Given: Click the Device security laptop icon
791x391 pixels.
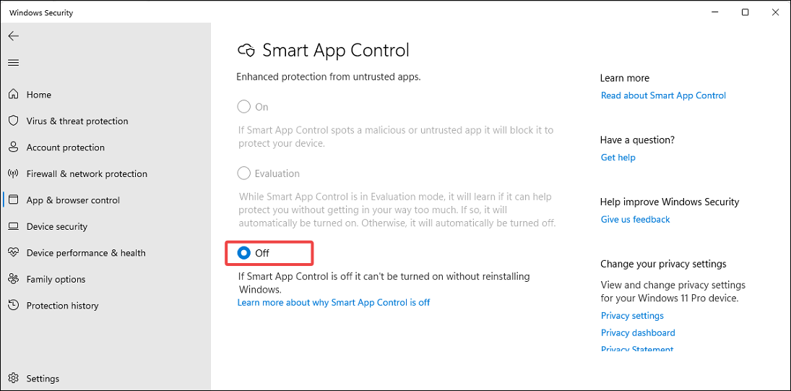Looking at the screenshot, I should (14, 226).
